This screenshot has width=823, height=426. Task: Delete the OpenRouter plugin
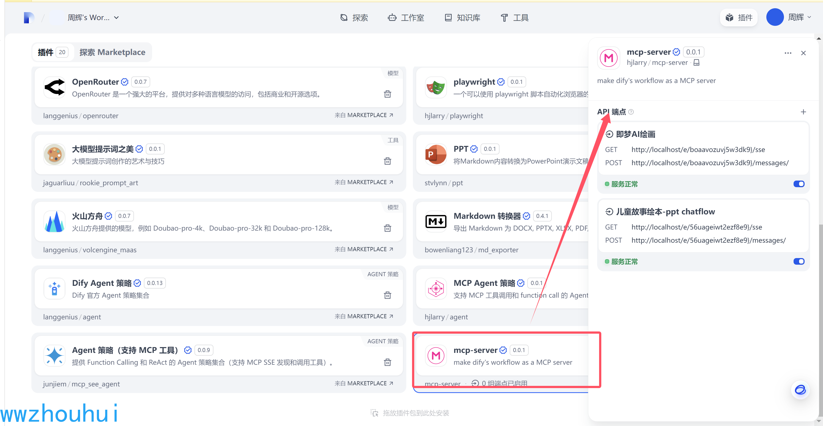387,94
